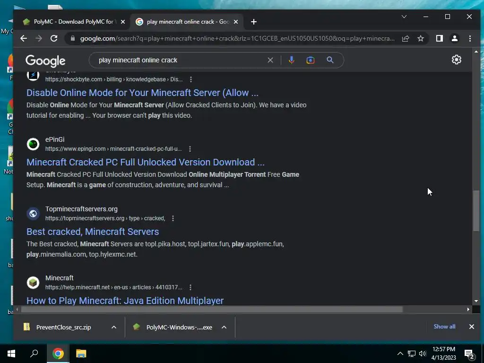
Task: Open Chrome side panel
Action: [440, 38]
